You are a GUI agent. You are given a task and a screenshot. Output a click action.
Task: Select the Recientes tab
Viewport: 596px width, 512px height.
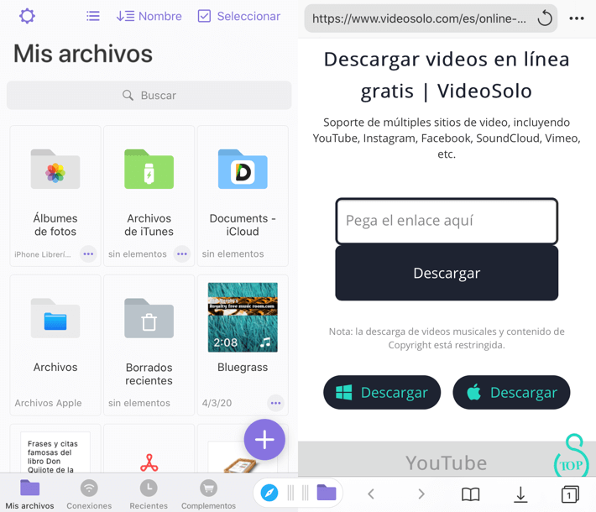click(x=149, y=494)
